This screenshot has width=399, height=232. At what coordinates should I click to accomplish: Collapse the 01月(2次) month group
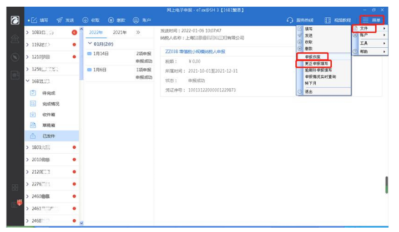89,43
